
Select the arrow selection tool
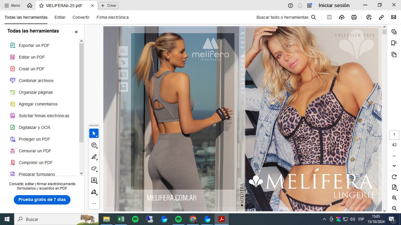(94, 133)
